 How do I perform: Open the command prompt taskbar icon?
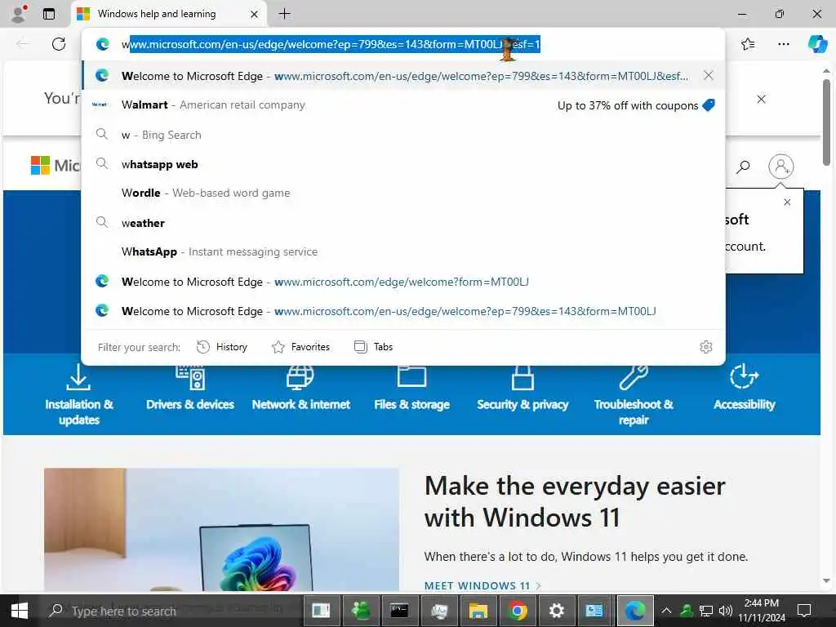(399, 611)
